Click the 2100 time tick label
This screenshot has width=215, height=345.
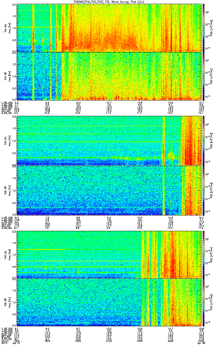click(x=109, y=341)
